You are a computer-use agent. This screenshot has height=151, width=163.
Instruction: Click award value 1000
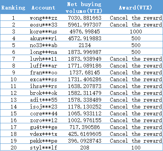click(136, 31)
